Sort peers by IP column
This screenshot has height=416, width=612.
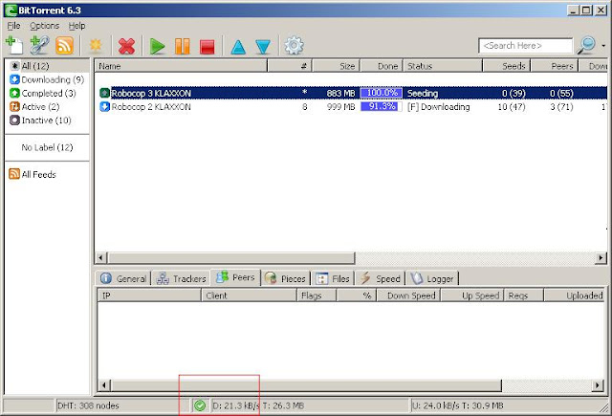pos(149,296)
